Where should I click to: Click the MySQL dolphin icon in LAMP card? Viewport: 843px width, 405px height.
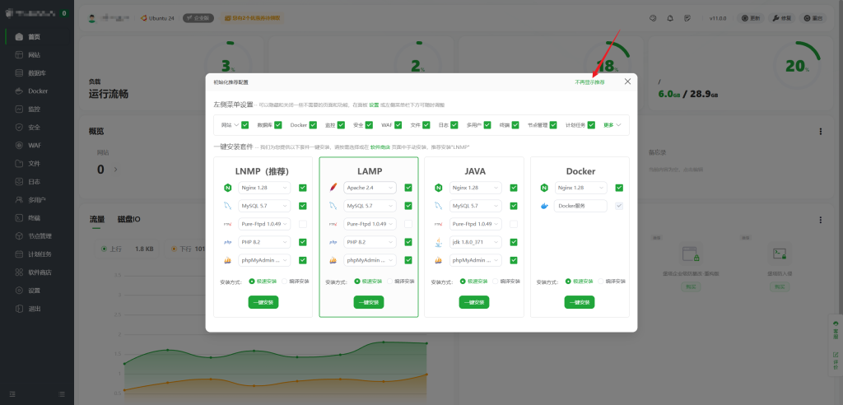tap(333, 206)
